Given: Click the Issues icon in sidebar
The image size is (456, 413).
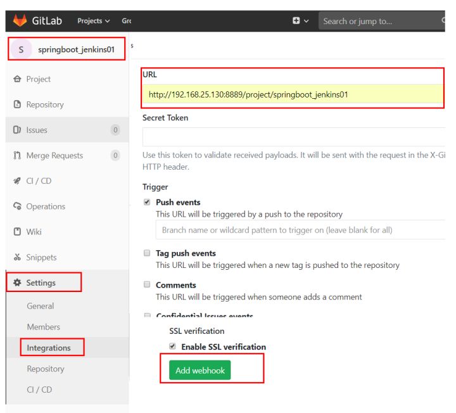Looking at the screenshot, I should tap(17, 130).
